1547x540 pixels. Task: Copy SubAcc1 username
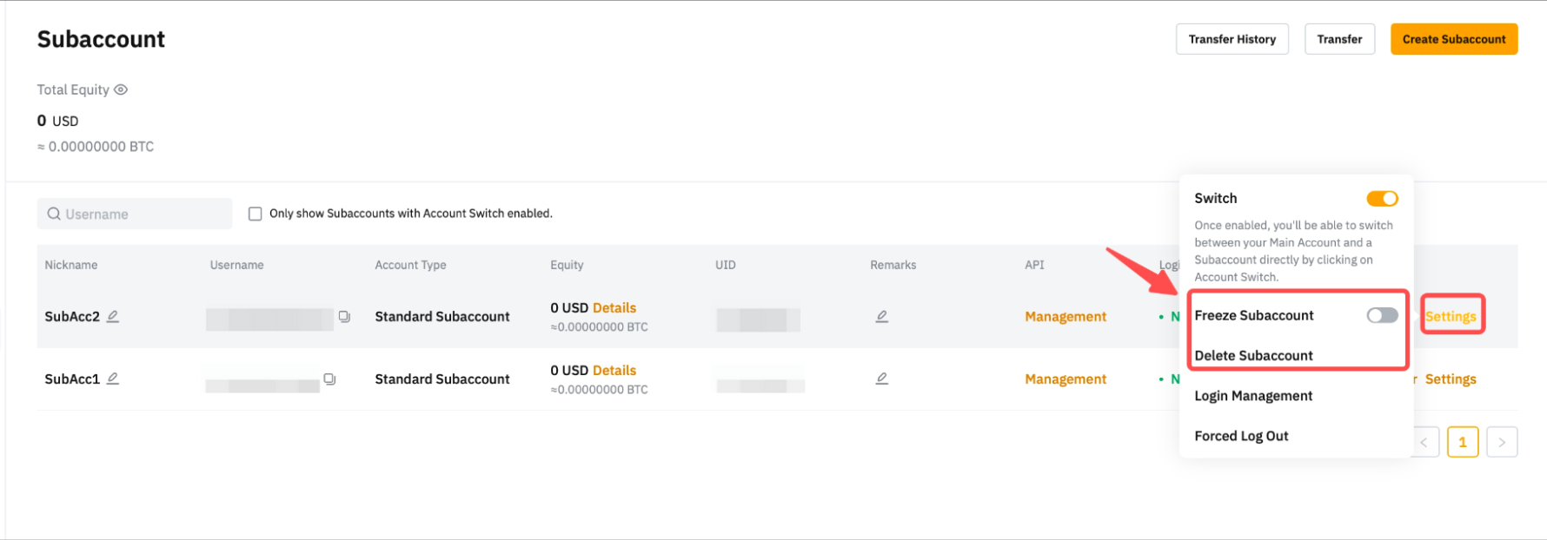tap(329, 379)
